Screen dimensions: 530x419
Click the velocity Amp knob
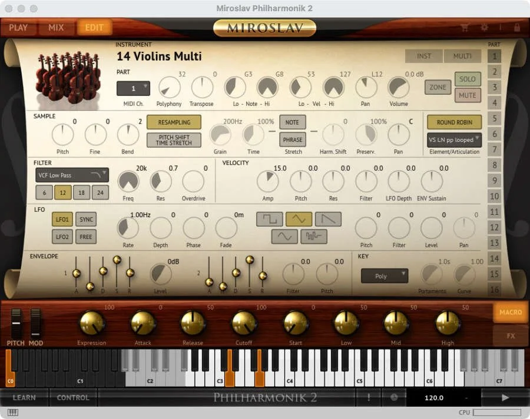point(268,182)
